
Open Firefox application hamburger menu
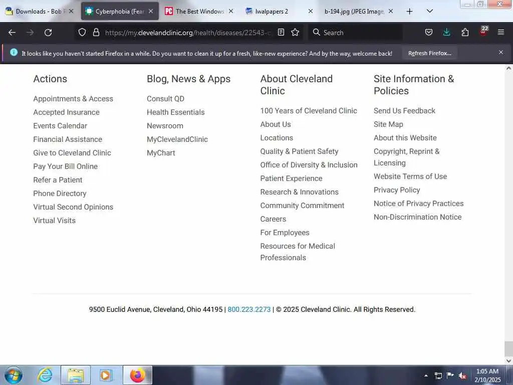point(500,32)
